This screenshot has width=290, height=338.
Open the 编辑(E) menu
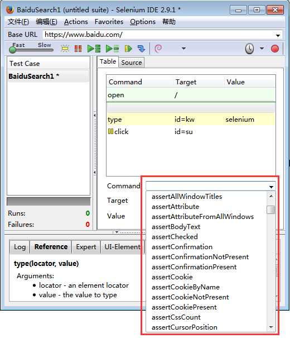tap(46, 22)
